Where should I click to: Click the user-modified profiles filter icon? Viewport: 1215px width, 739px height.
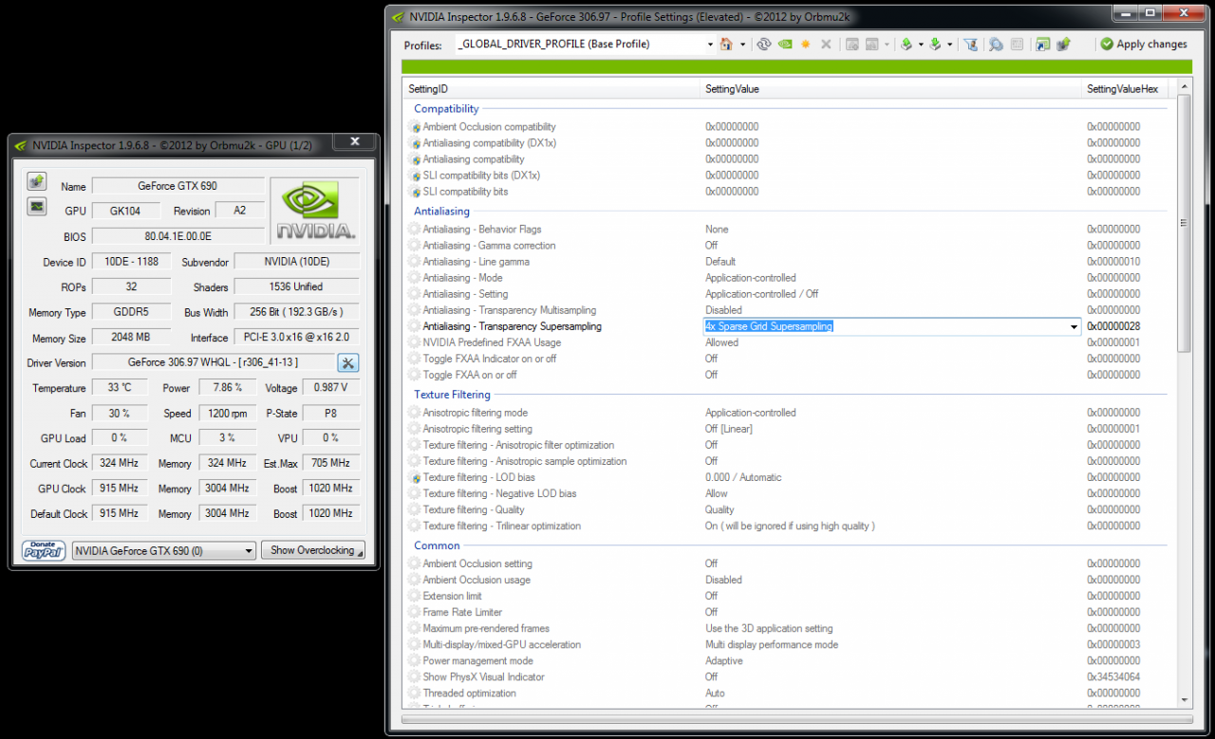(970, 45)
